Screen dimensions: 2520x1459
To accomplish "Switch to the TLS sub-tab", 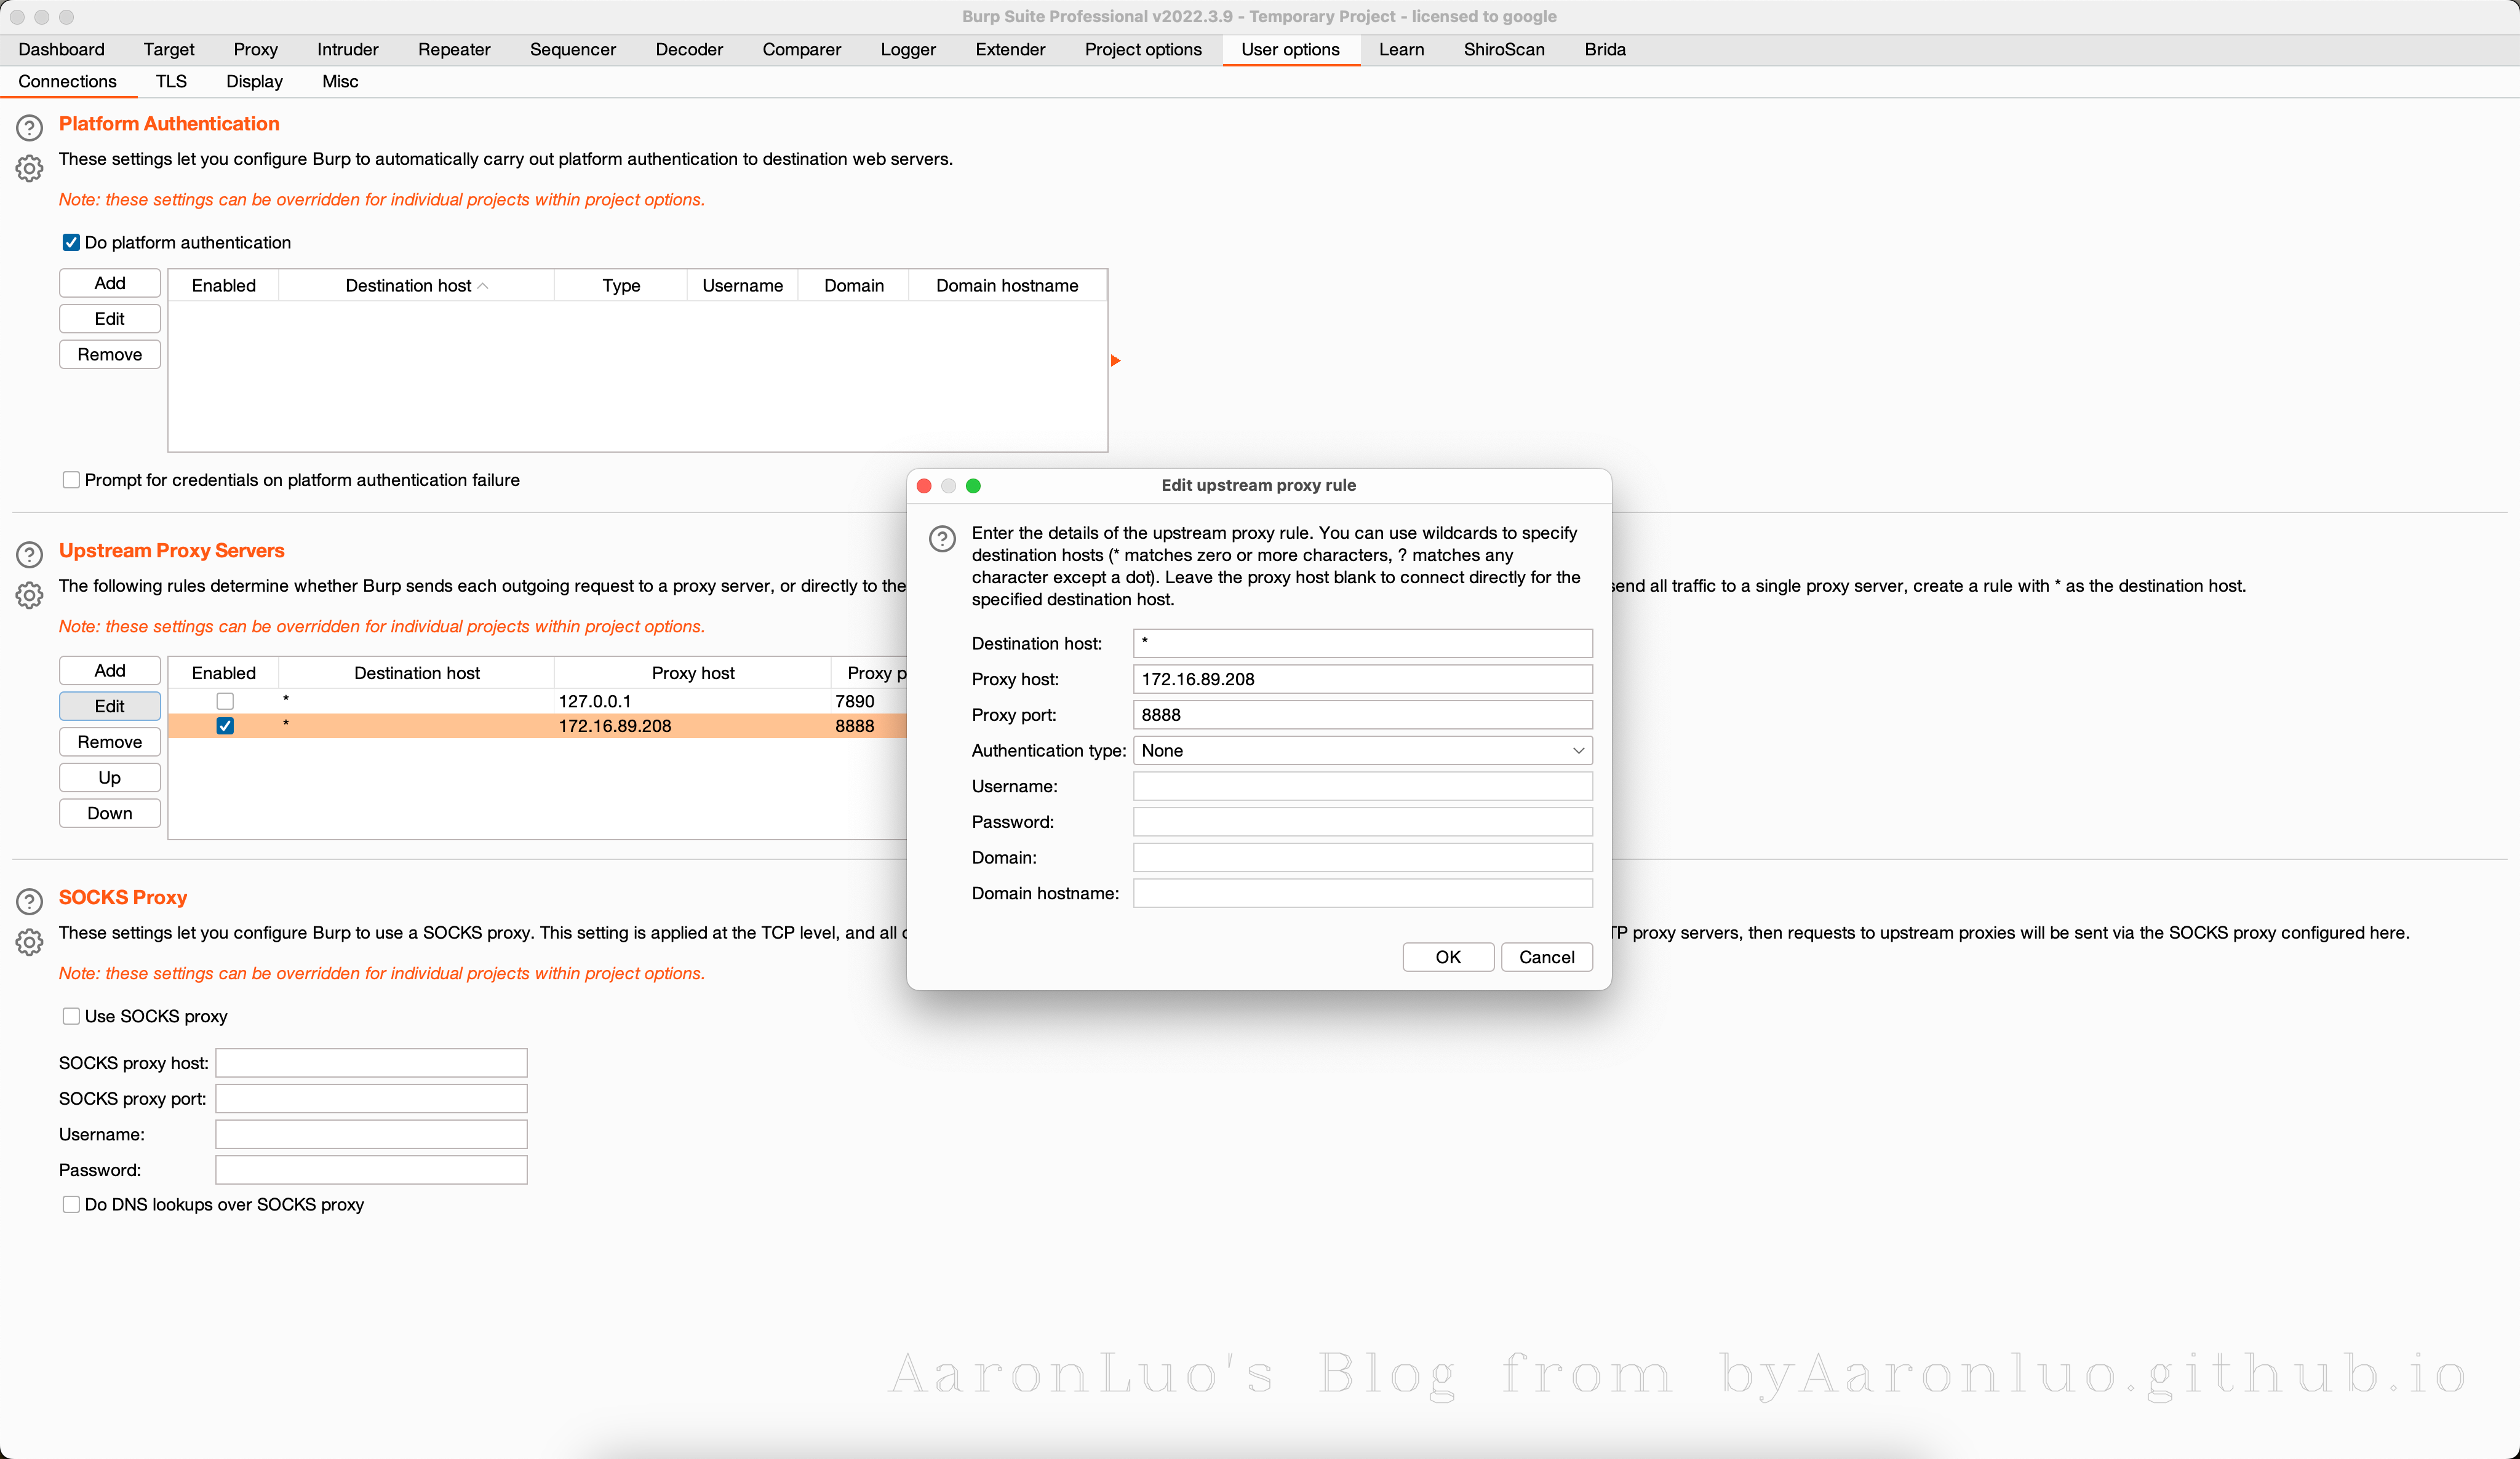I will coord(171,81).
